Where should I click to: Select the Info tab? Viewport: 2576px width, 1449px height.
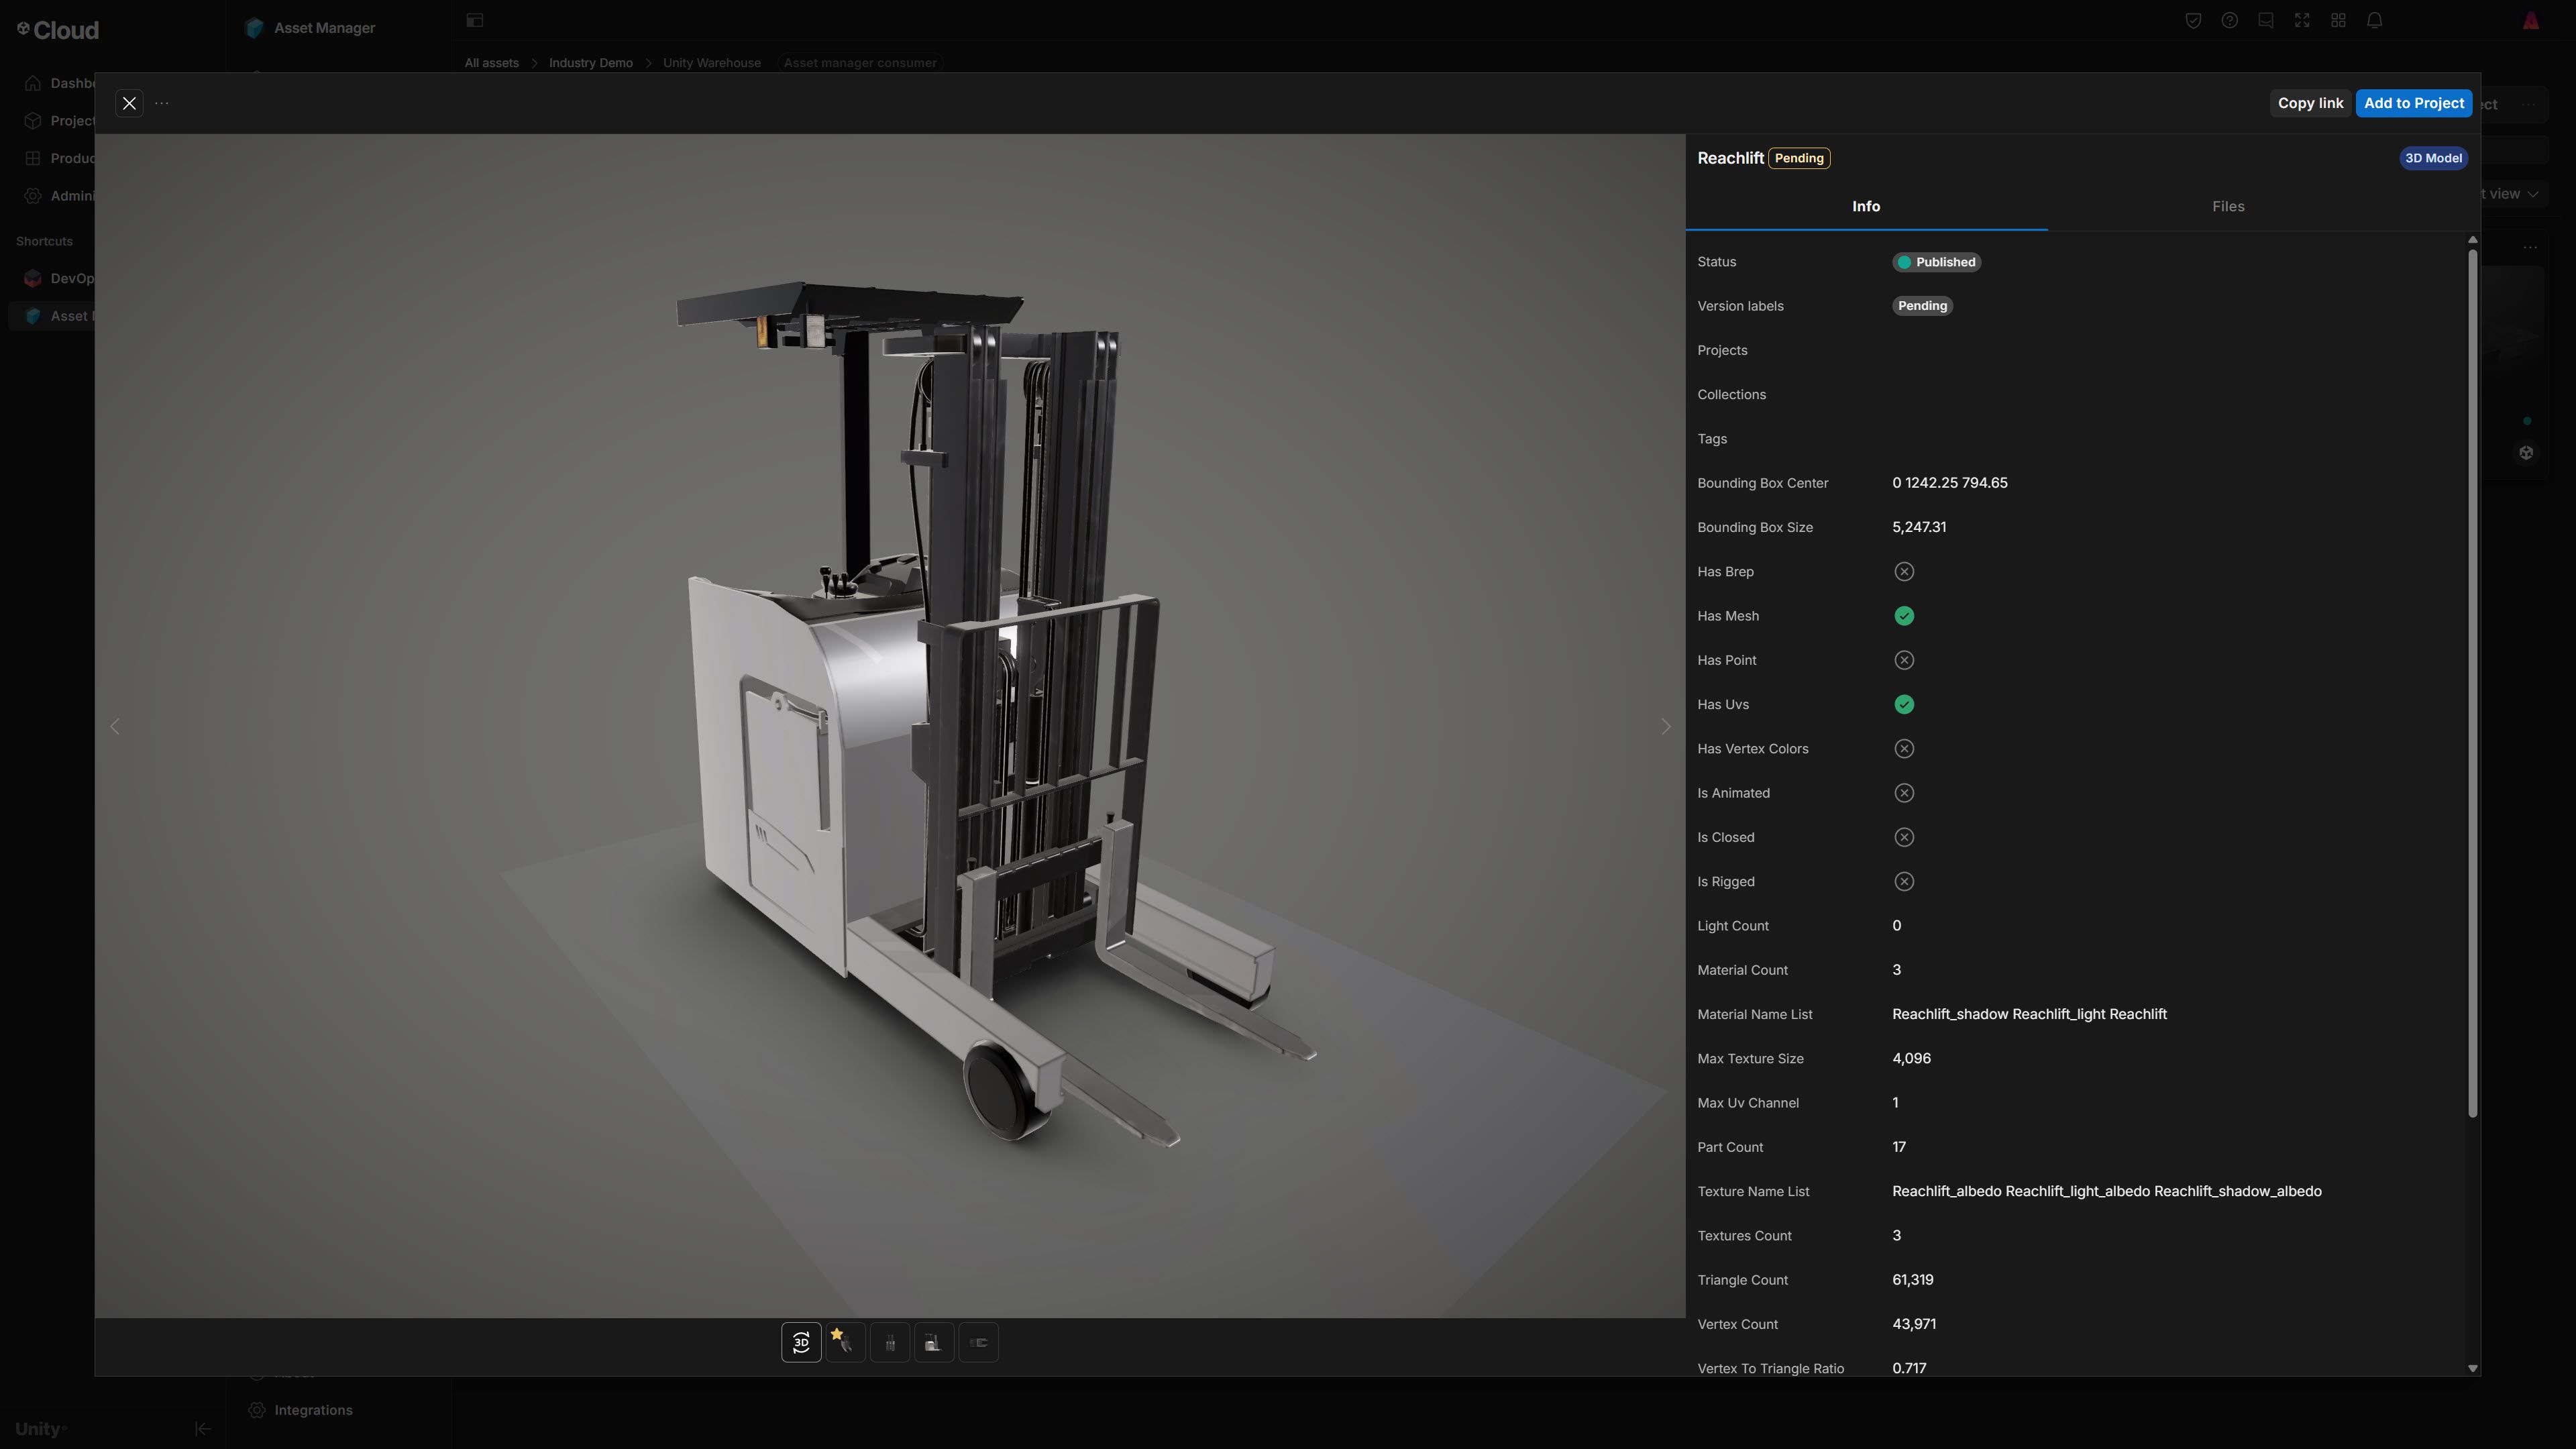tap(1865, 206)
